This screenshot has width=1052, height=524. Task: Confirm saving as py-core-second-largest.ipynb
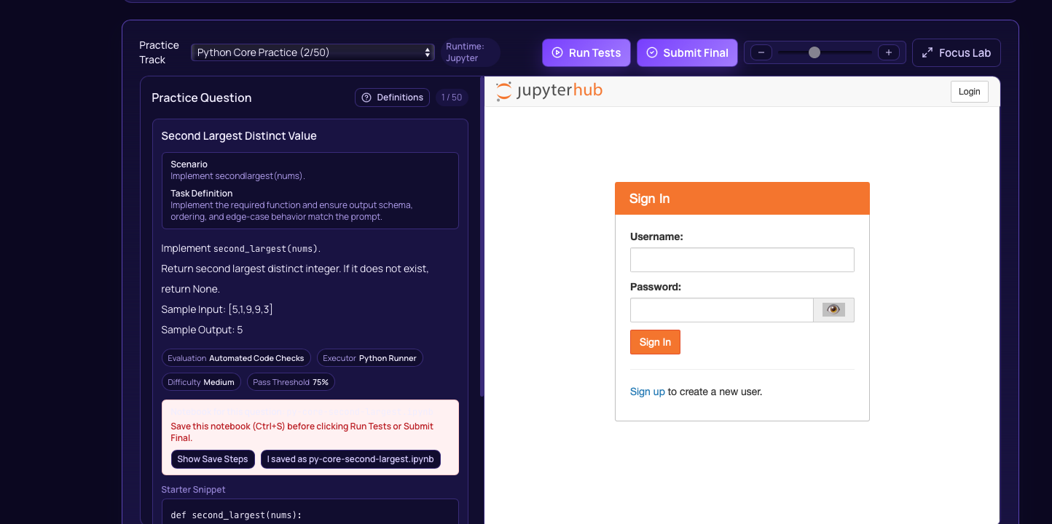(x=350, y=458)
